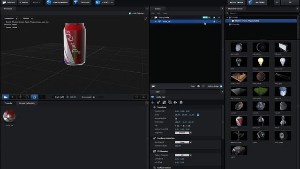This screenshot has height=169, width=300.
Task: Toggle visibility of soda_can row
Action: [x=214, y=22]
